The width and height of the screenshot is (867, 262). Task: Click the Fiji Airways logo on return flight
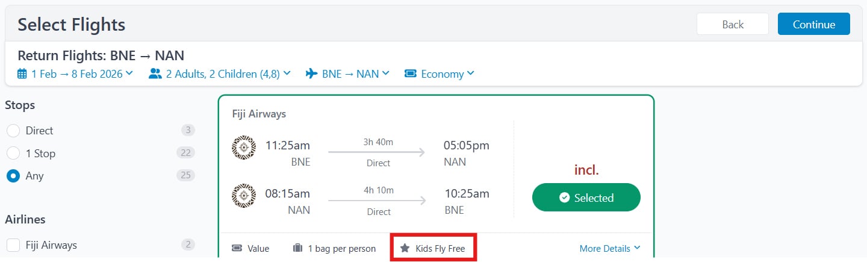tap(244, 196)
